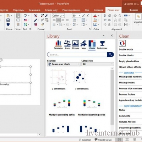Click the Clean refresh arrows icon

coord(122,43)
